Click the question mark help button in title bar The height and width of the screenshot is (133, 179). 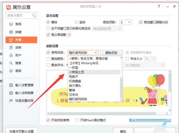pos(159,6)
